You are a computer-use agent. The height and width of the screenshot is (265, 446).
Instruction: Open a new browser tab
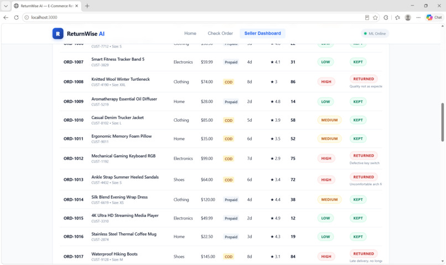[87, 6]
